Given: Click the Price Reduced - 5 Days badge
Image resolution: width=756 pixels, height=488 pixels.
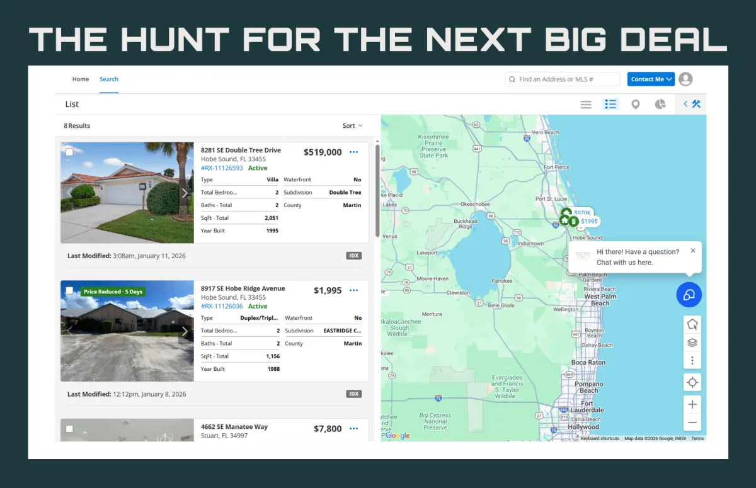Looking at the screenshot, I should point(113,292).
